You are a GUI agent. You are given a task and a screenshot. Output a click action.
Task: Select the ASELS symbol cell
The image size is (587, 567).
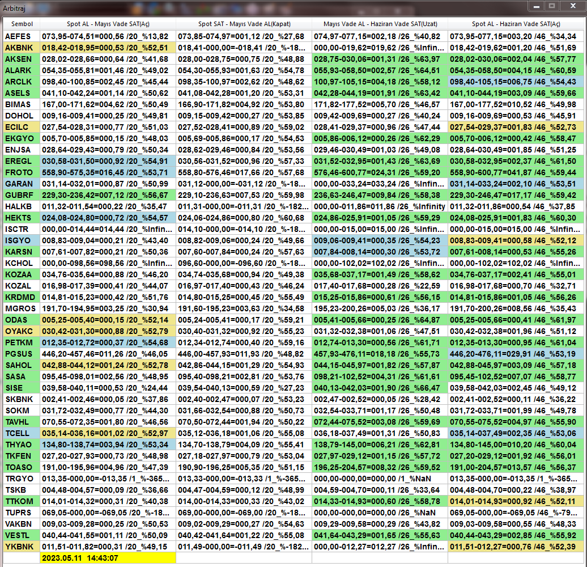(22, 93)
